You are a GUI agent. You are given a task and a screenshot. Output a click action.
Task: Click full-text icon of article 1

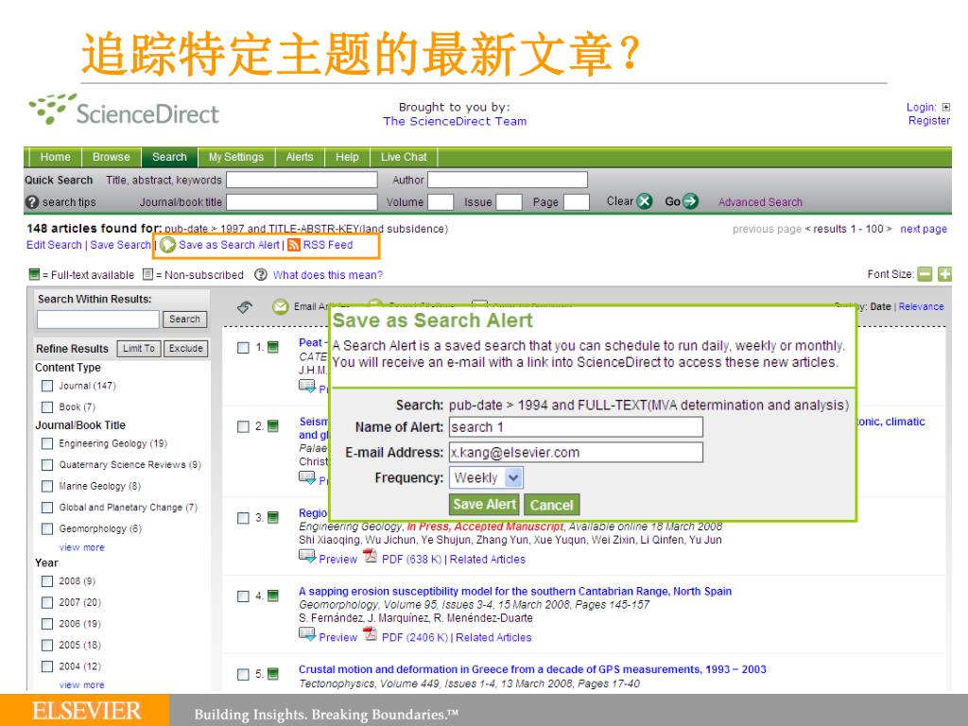point(273,347)
